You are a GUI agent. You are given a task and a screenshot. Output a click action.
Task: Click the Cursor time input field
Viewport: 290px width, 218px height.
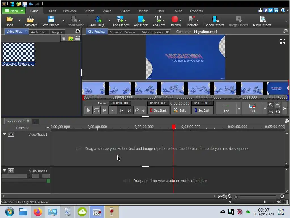(120, 103)
